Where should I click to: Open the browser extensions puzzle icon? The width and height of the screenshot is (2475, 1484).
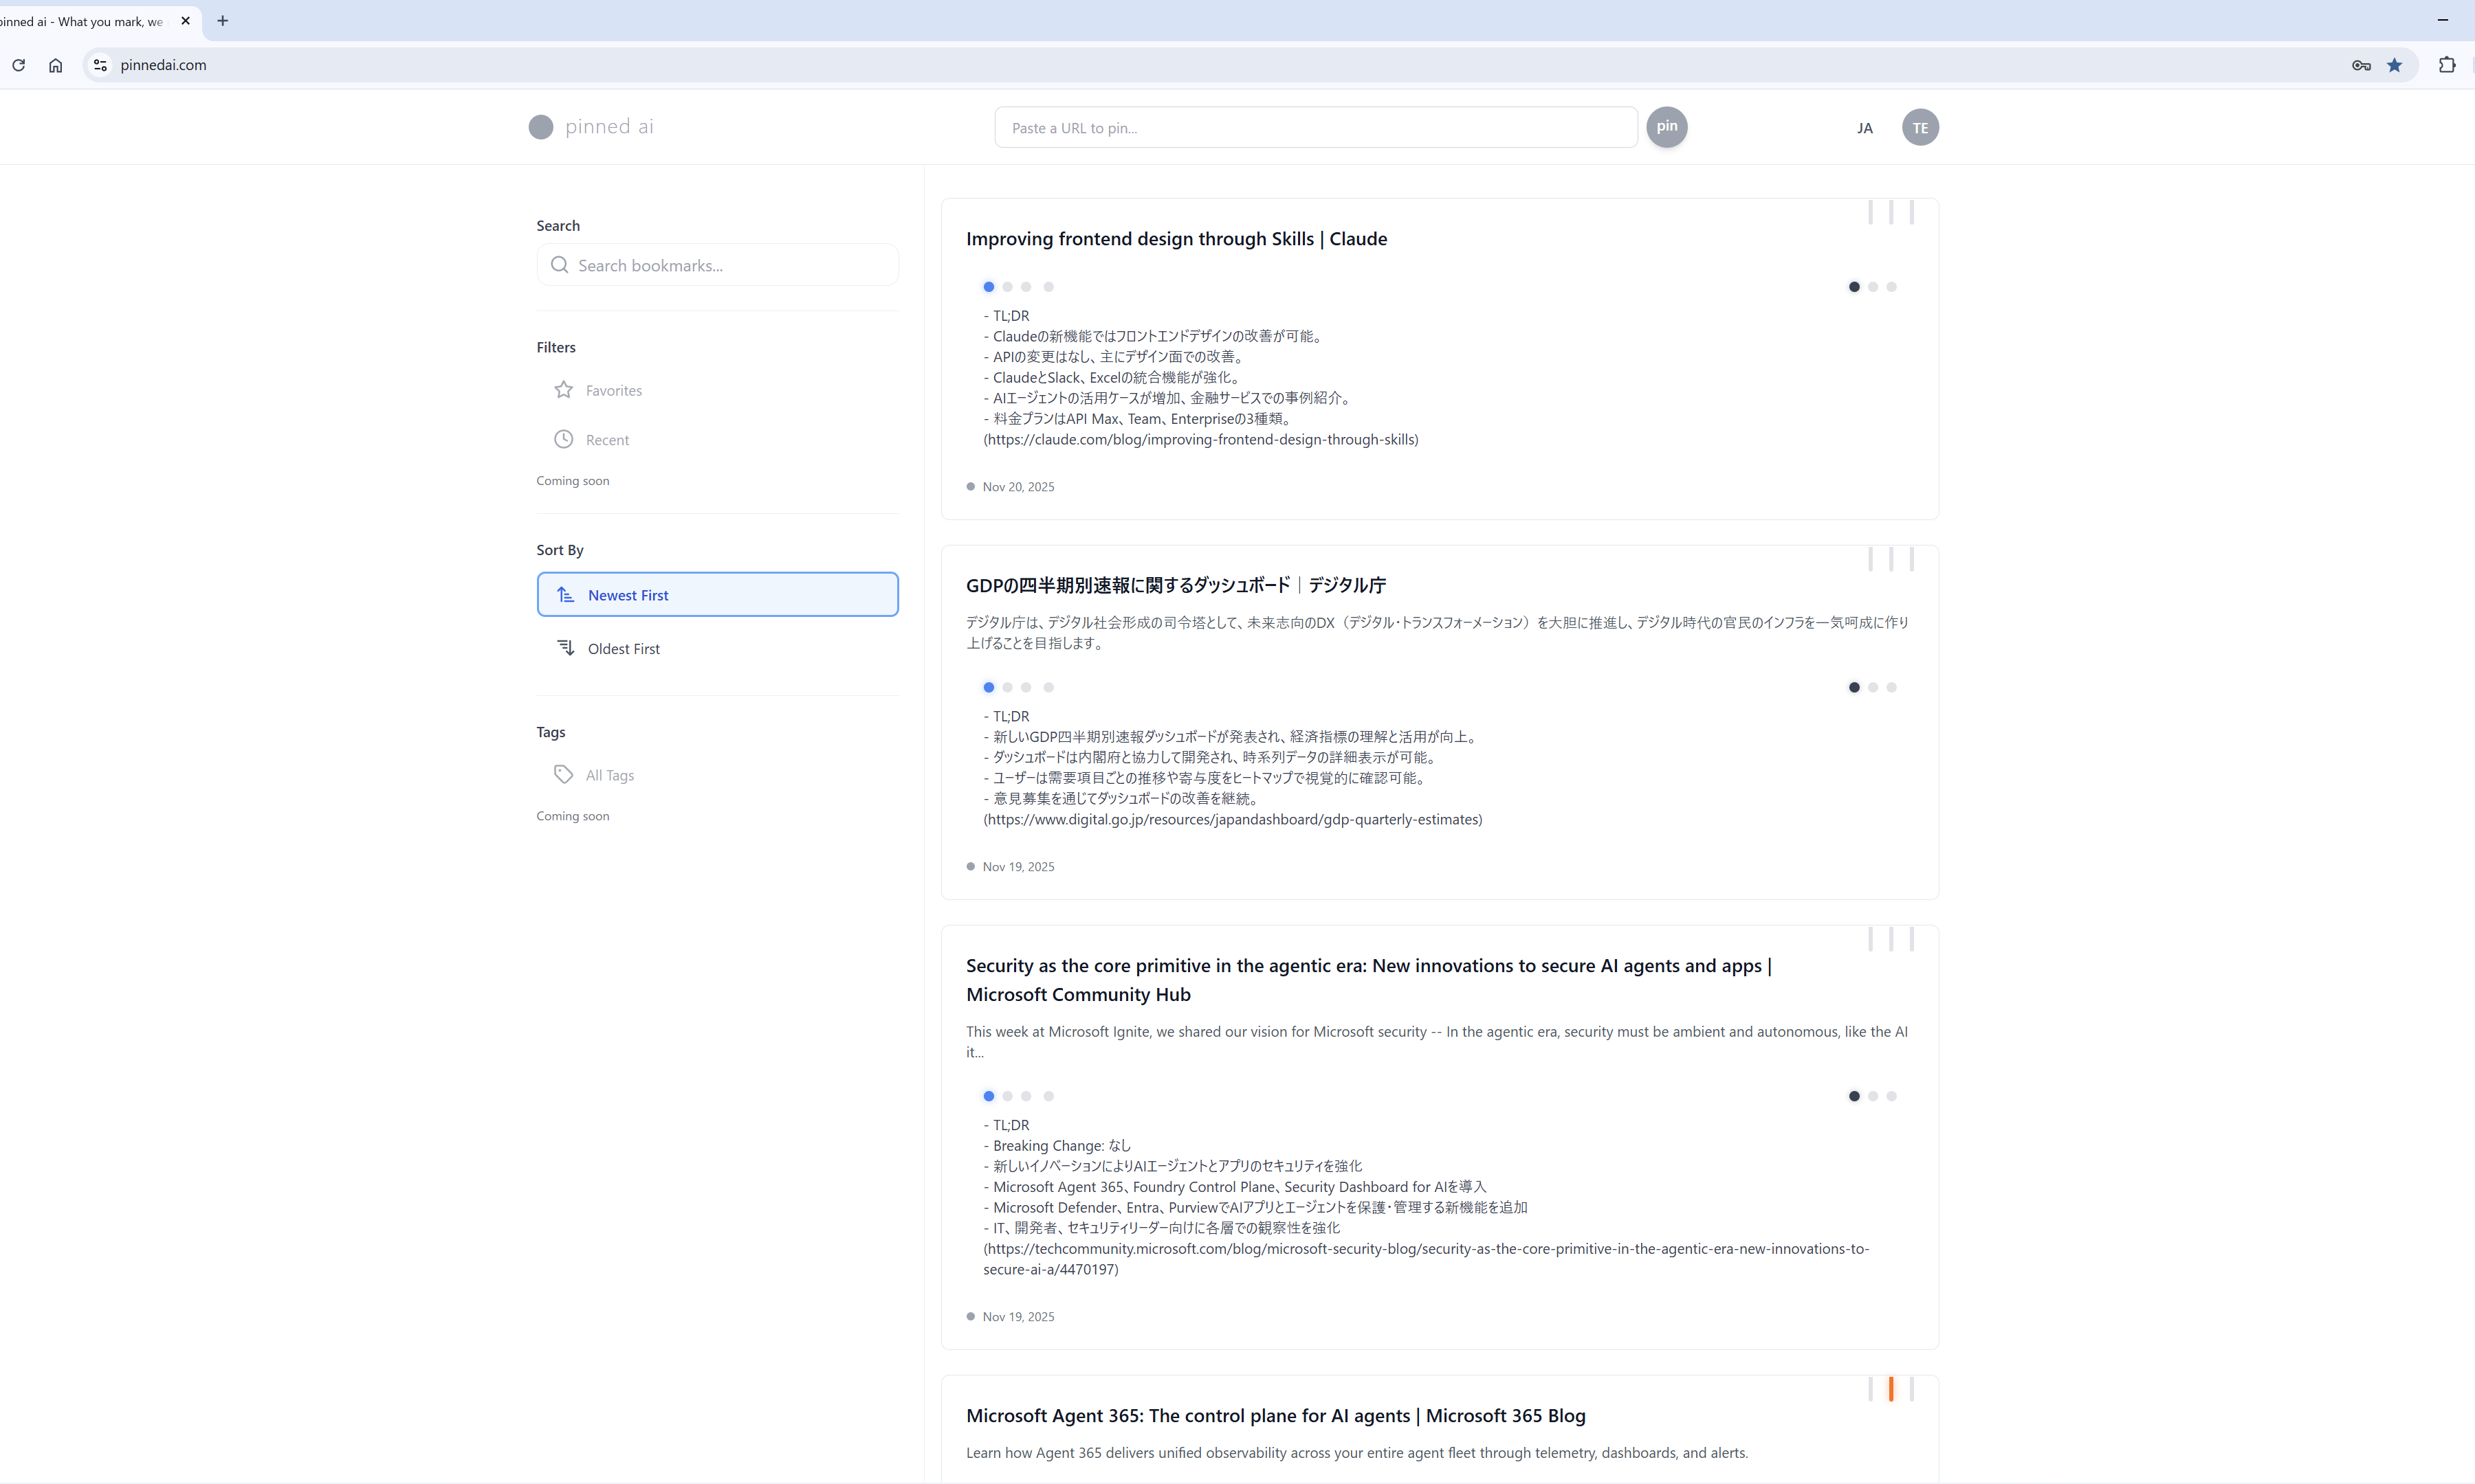[x=2446, y=65]
